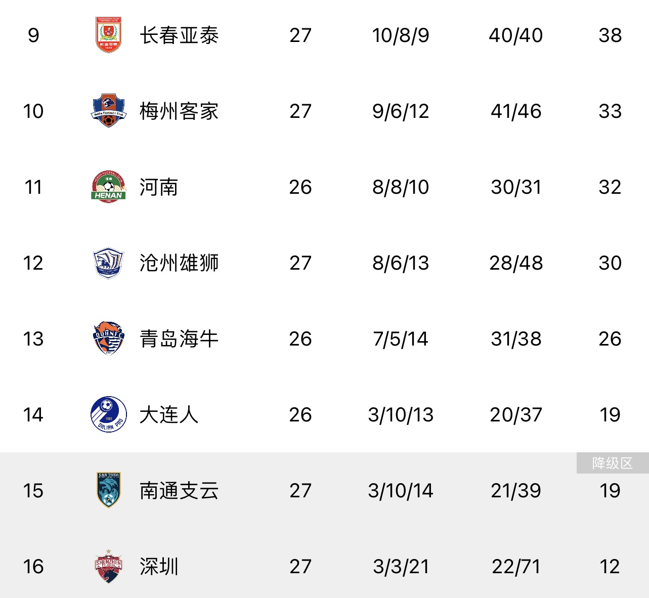Tap the Shenzhen red club crest
Image resolution: width=649 pixels, height=598 pixels.
tap(108, 566)
